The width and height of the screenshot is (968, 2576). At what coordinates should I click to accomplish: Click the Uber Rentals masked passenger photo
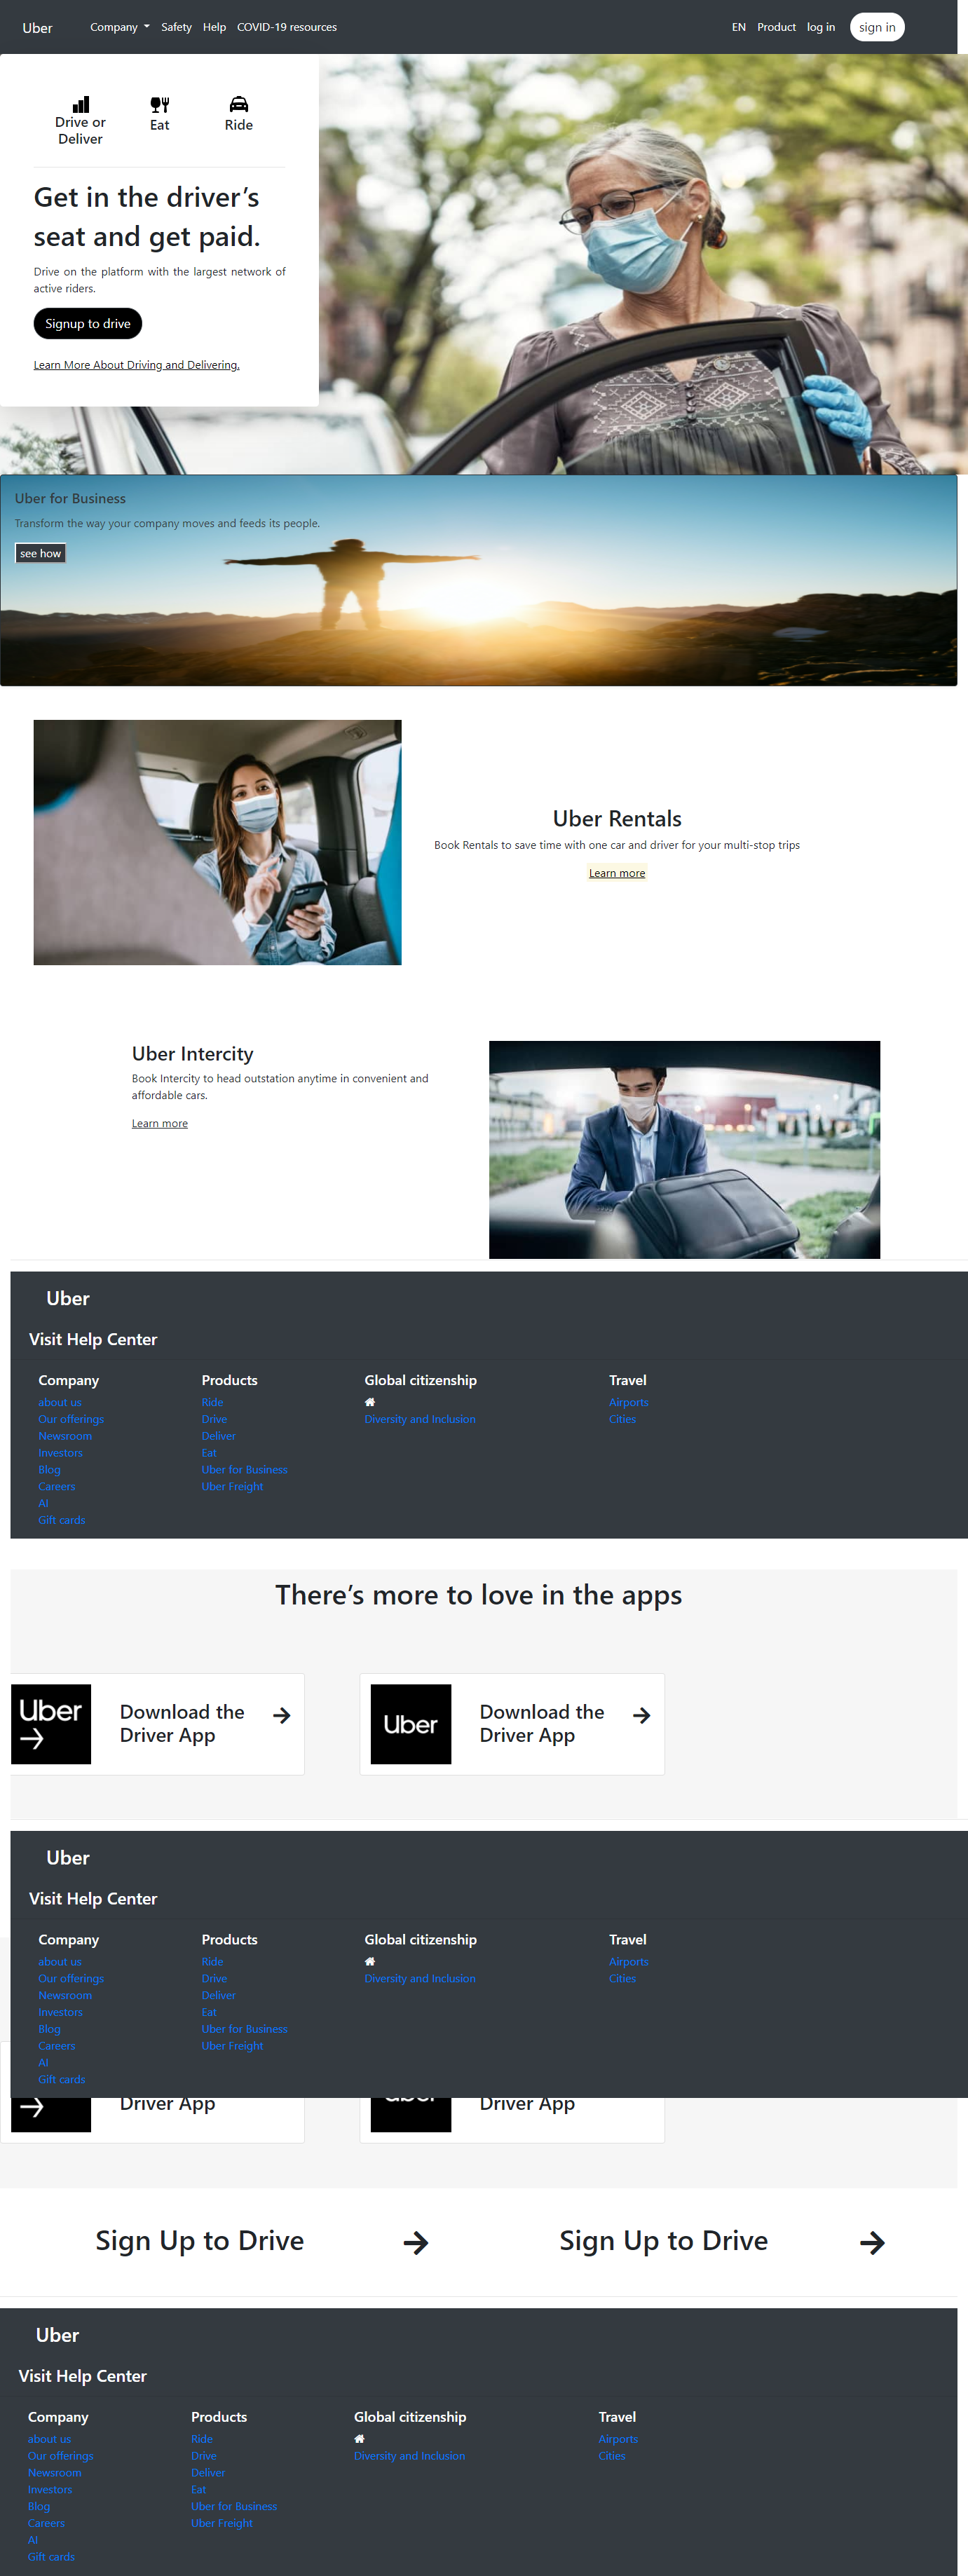(x=217, y=842)
